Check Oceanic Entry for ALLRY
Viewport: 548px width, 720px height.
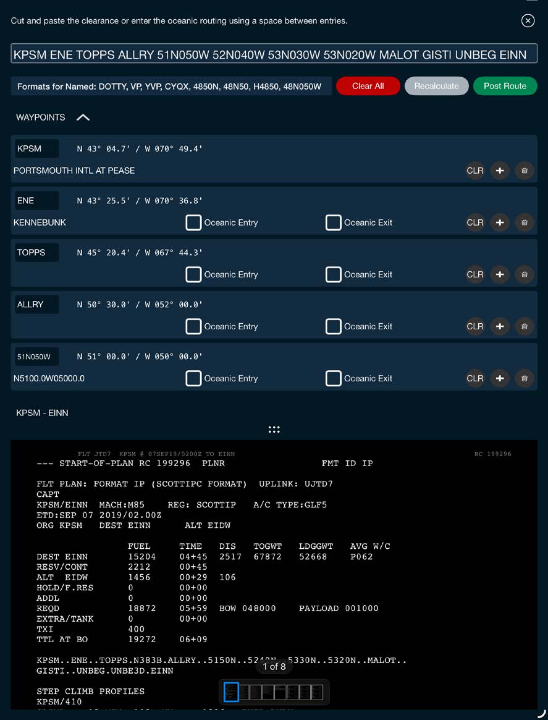(193, 326)
